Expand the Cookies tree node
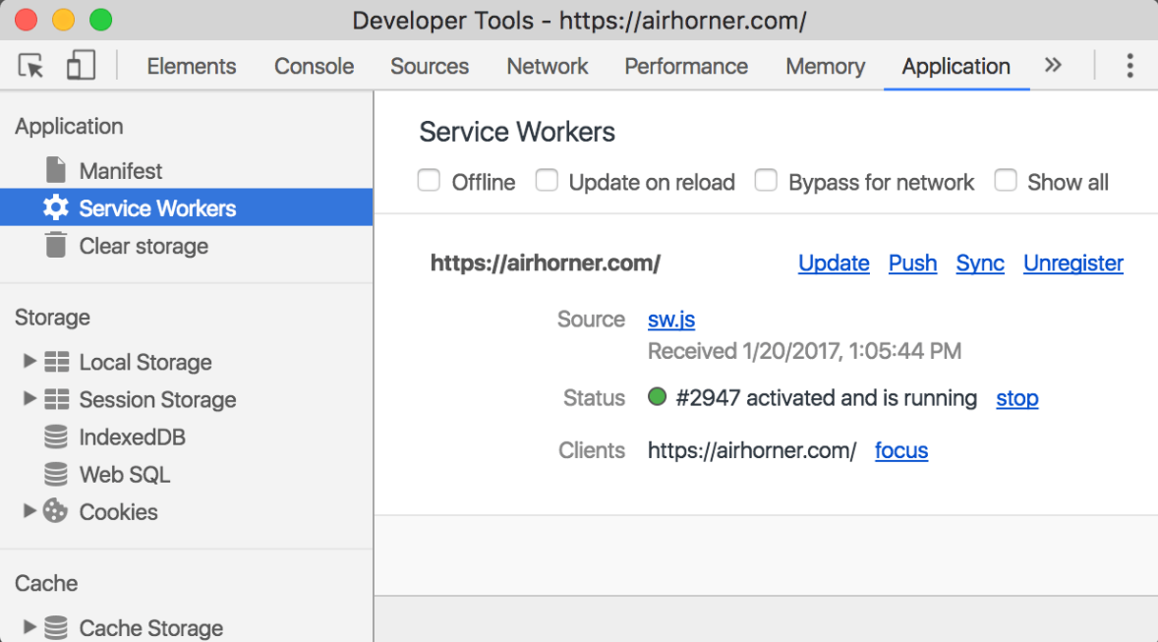This screenshot has width=1158, height=642. (29, 510)
